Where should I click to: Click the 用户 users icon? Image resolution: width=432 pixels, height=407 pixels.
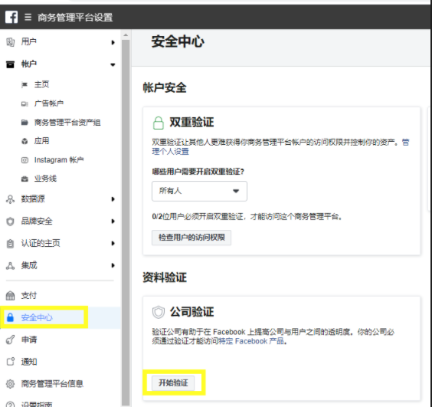click(x=10, y=42)
